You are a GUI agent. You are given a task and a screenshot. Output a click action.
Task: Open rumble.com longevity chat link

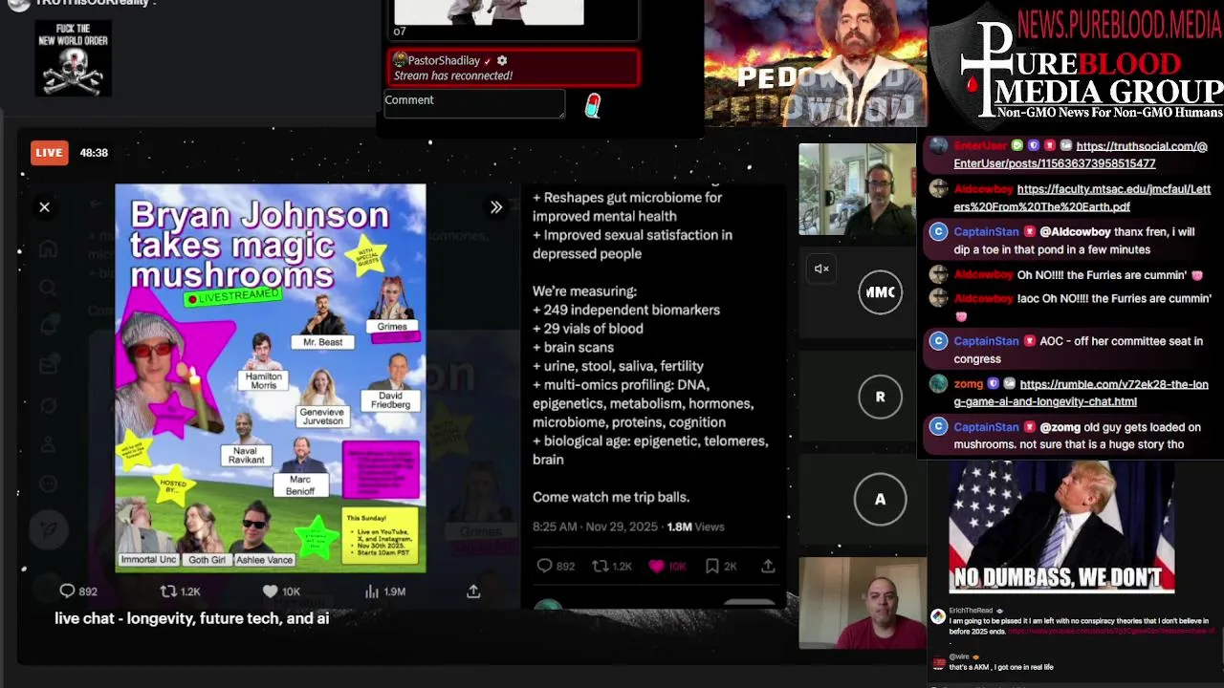pyautogui.click(x=1081, y=393)
